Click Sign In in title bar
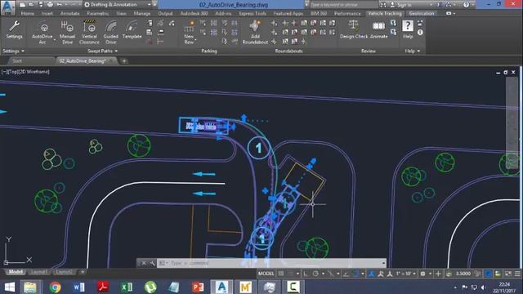The height and width of the screenshot is (294, 523). pyautogui.click(x=404, y=5)
